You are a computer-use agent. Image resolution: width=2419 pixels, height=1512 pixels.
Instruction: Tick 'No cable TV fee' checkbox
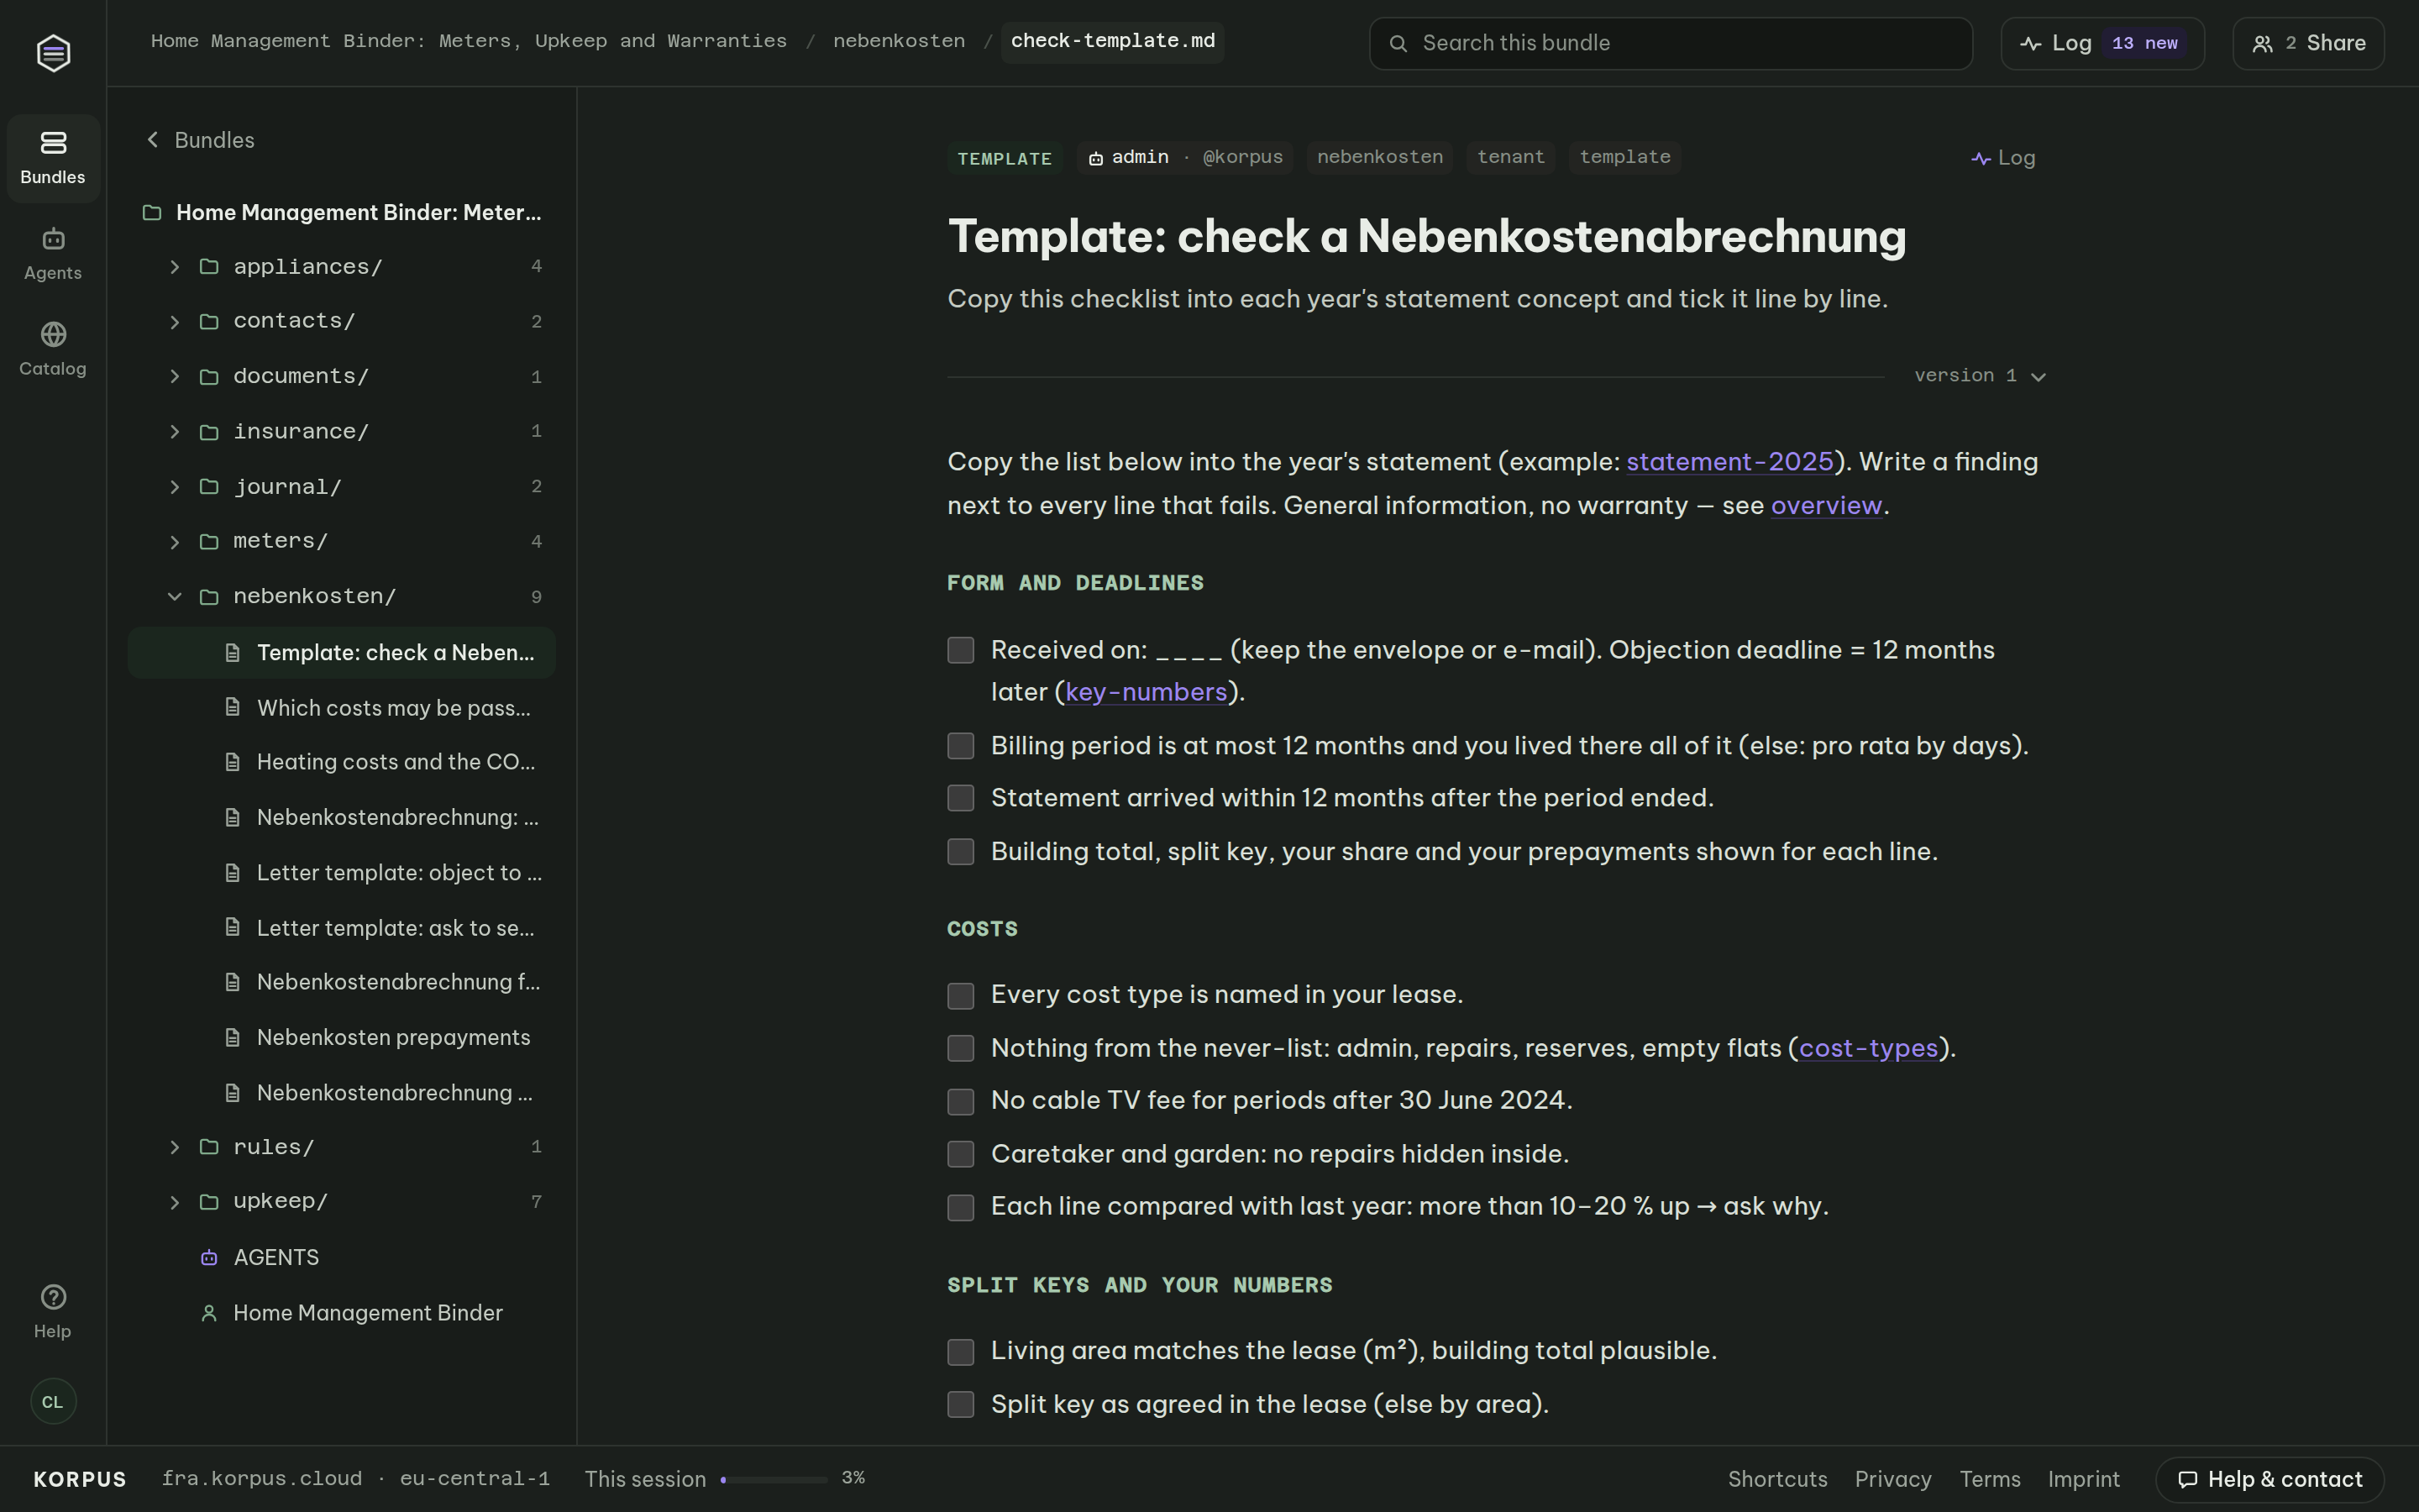[961, 1101]
